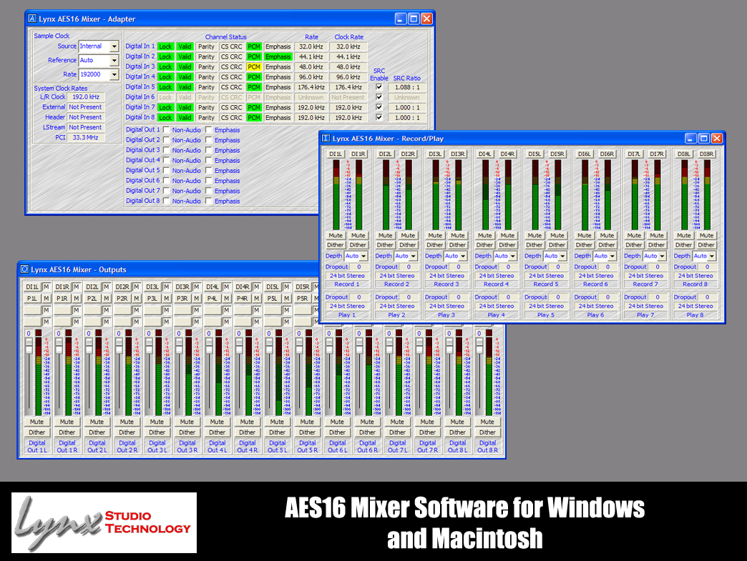
Task: Select the DI2L source button in Record/Play
Action: point(386,154)
